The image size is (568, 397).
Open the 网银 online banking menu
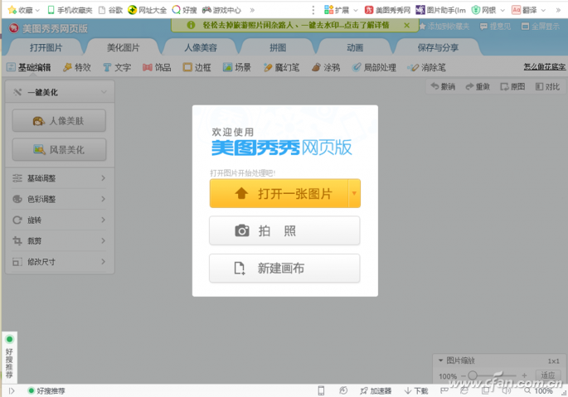[x=488, y=10]
